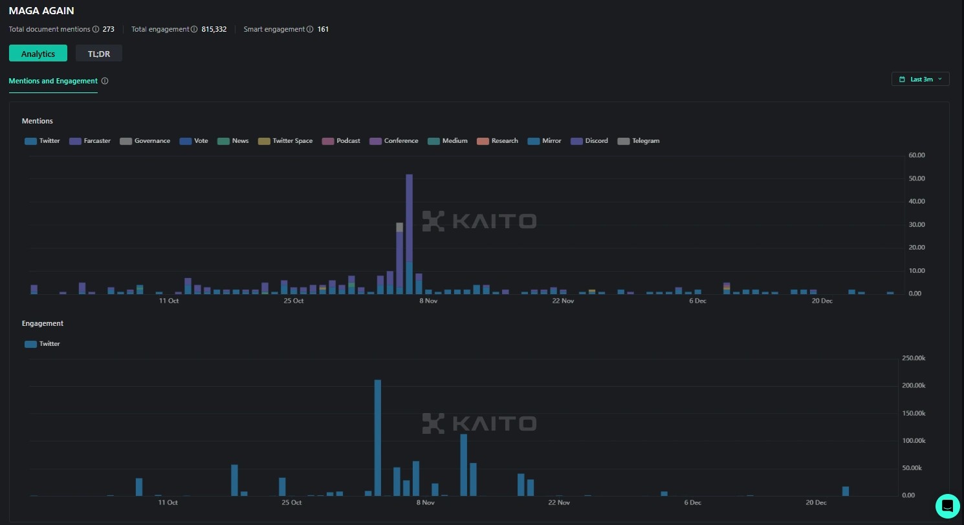Click 11 Oct date on Engagement axis
Image resolution: width=964 pixels, height=525 pixels.
(x=168, y=502)
